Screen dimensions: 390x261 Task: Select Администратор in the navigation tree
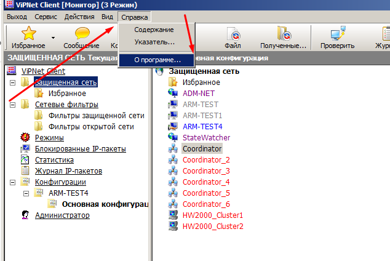coord(62,215)
